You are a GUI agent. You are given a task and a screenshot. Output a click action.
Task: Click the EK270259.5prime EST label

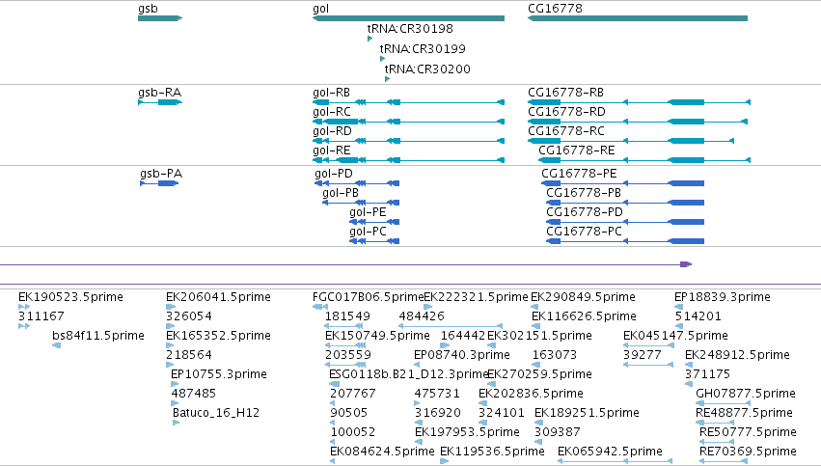pos(539,375)
